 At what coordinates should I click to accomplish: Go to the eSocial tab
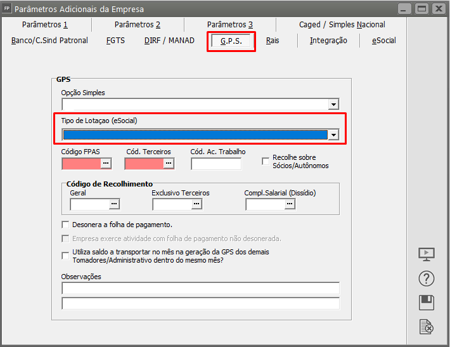click(x=384, y=41)
